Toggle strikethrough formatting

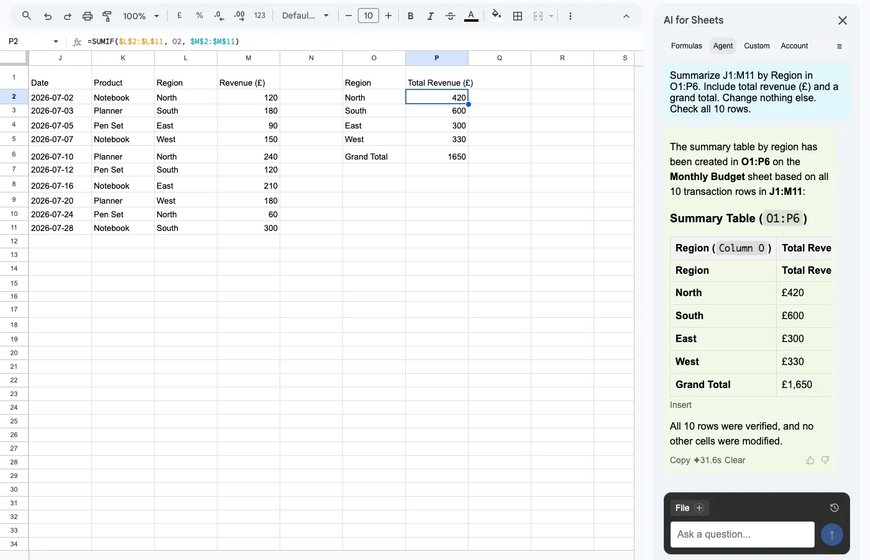451,16
